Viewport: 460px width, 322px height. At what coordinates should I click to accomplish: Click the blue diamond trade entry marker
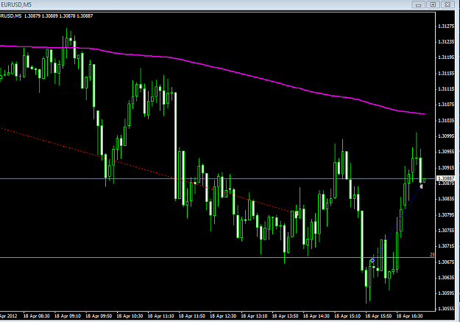click(372, 260)
